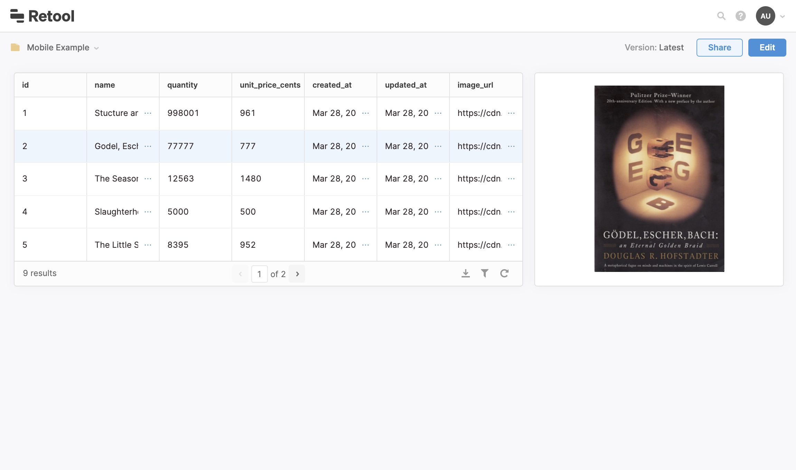Click the Mobile Example folder icon
Viewport: 796px width, 470px height.
click(15, 47)
